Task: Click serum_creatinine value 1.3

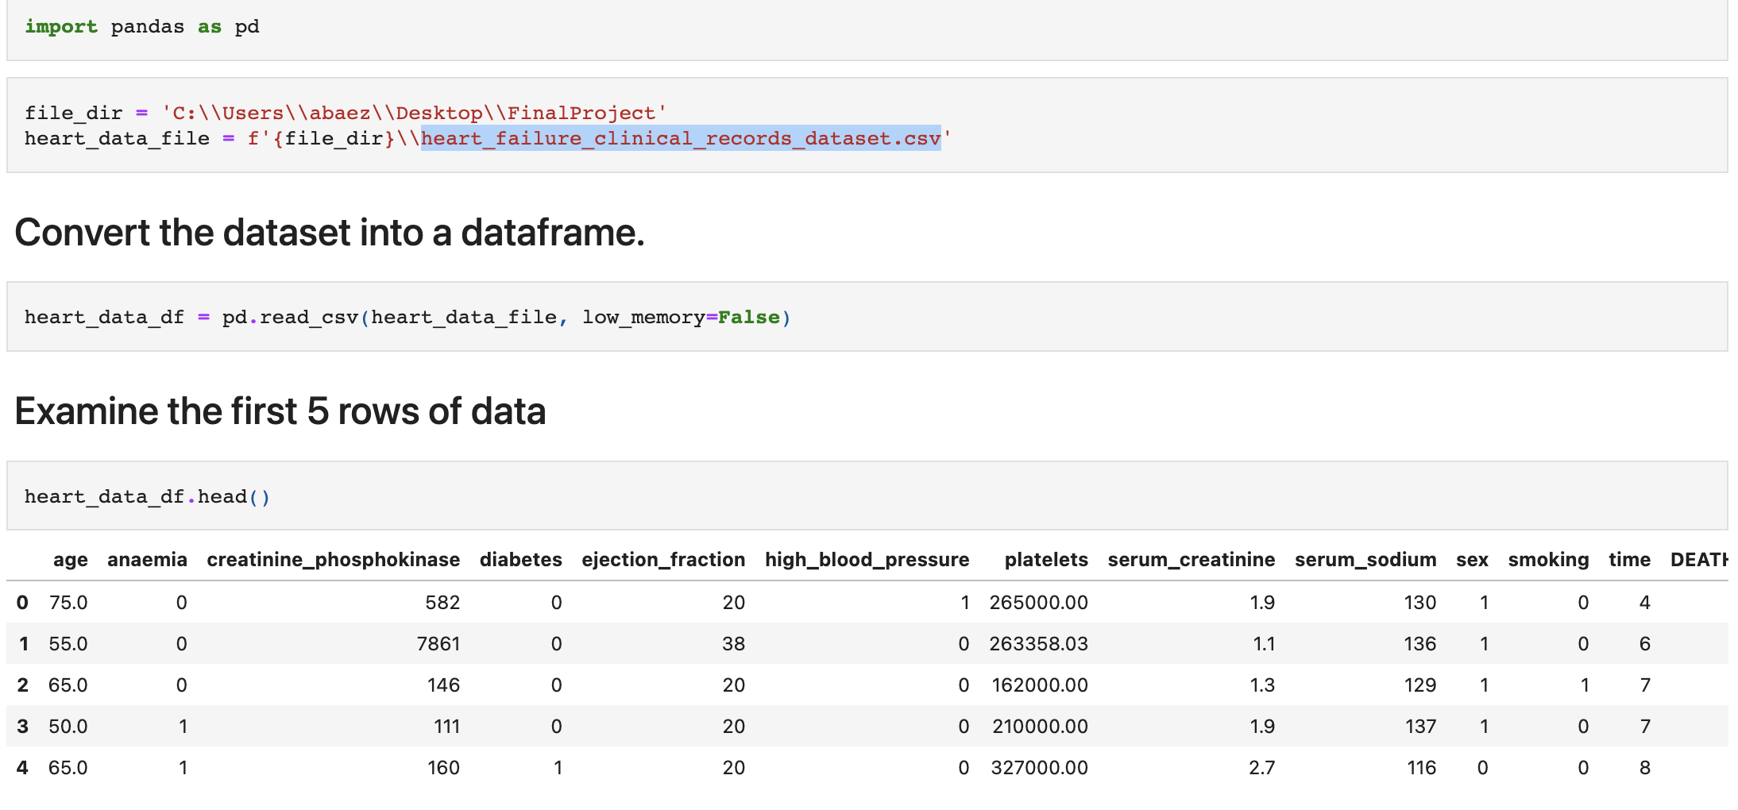Action: (x=1262, y=685)
